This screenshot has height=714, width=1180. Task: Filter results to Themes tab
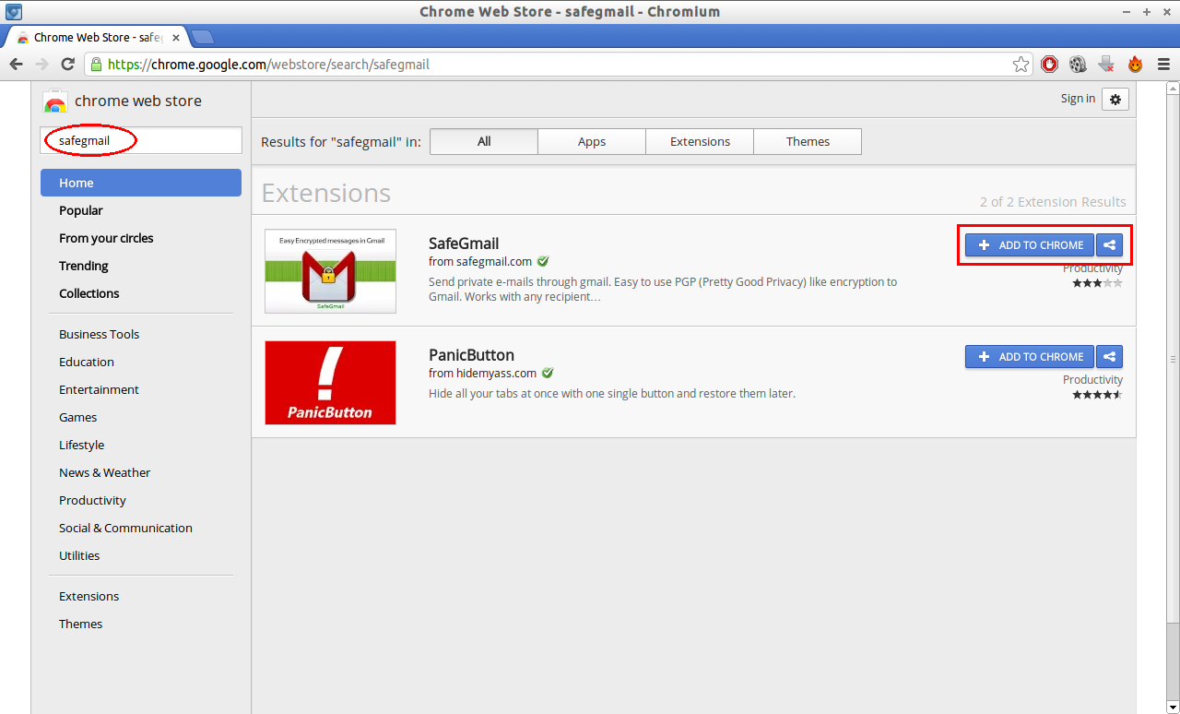pyautogui.click(x=808, y=141)
